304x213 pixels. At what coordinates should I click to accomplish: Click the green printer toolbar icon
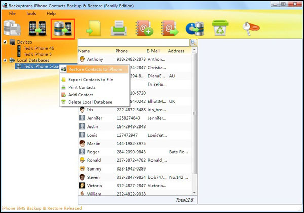119,28
